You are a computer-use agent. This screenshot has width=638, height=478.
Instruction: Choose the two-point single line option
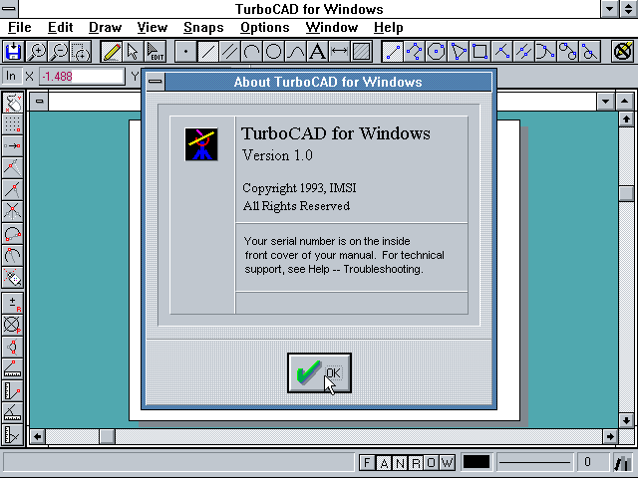(x=393, y=52)
